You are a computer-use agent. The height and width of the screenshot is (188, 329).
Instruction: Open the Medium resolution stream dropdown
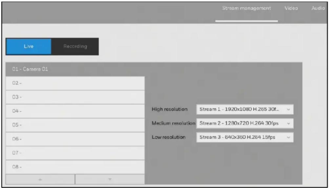tap(245, 123)
